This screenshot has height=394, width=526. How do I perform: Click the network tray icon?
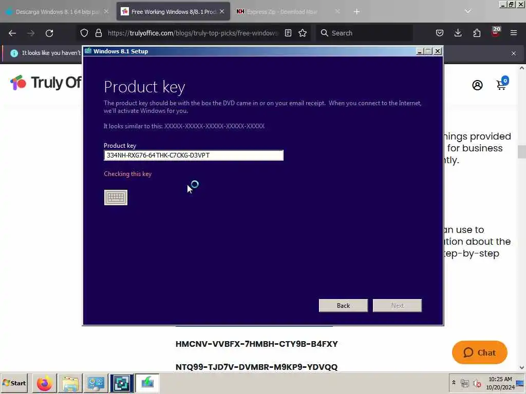[x=464, y=383]
